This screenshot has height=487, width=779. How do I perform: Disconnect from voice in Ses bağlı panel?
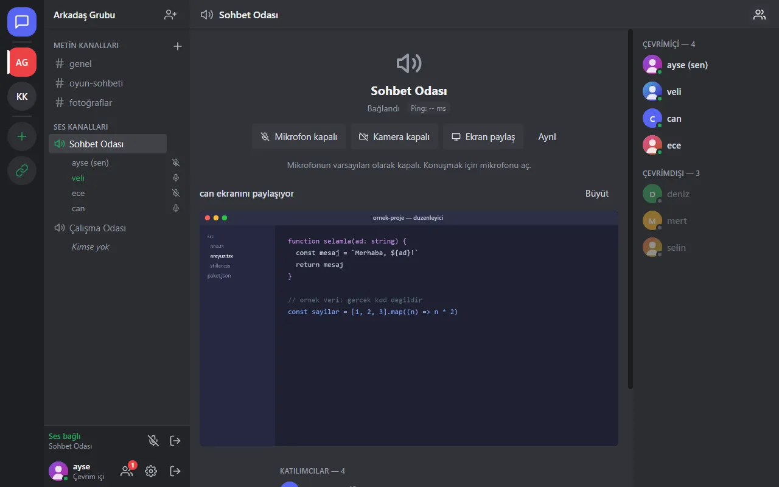tap(175, 440)
